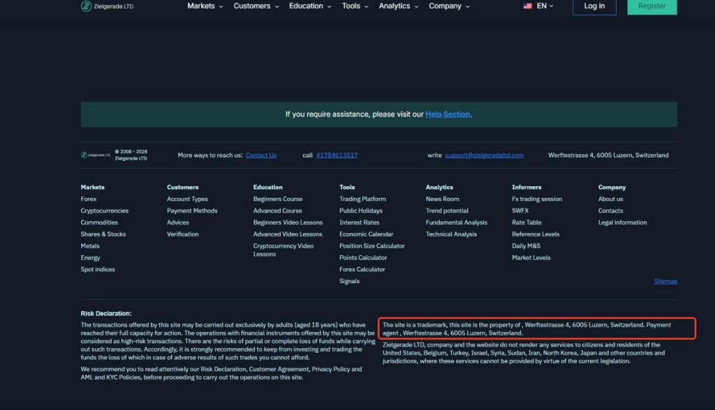Open Signals footer link

click(349, 281)
